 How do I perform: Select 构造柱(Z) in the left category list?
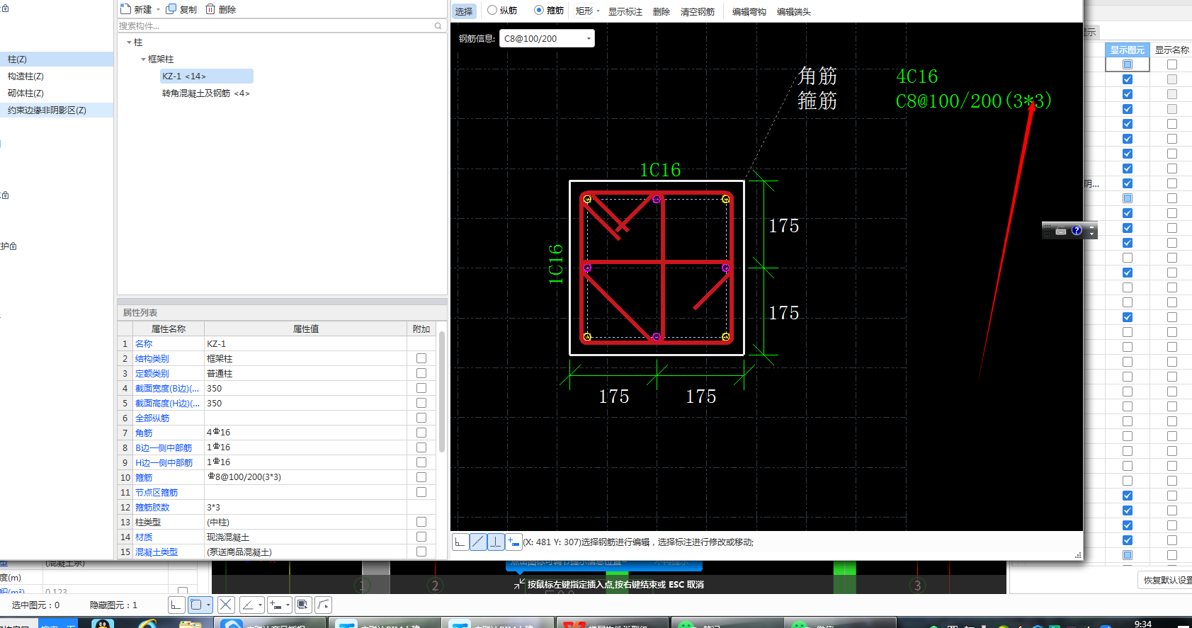[57, 76]
